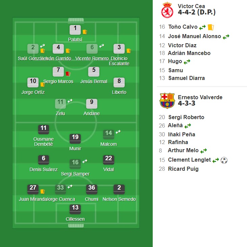
Task: Click Toño Calvo's yellow card icon
Action: (211, 27)
